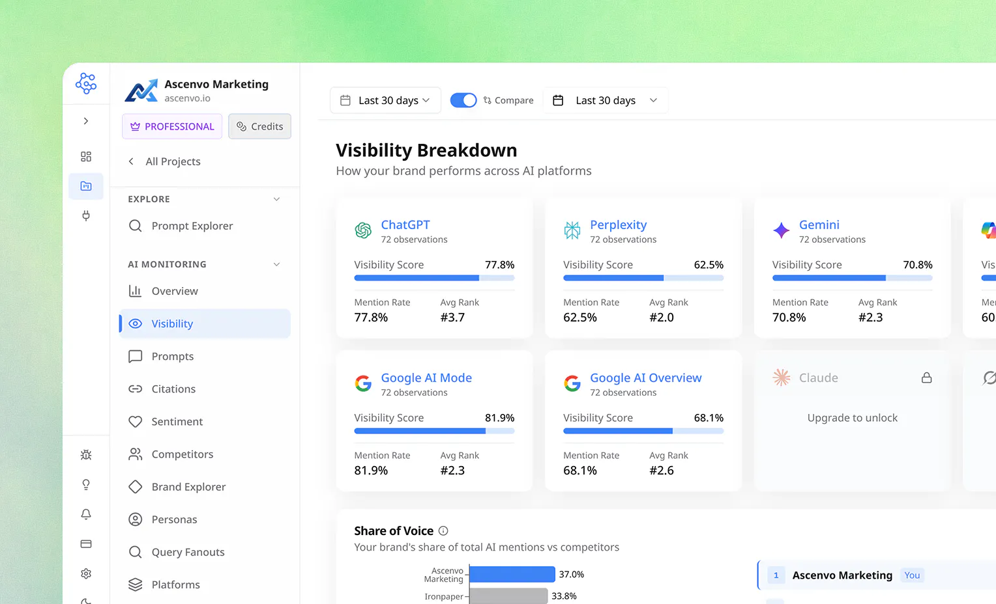This screenshot has height=604, width=996.
Task: Go to the Overview page
Action: point(205,291)
